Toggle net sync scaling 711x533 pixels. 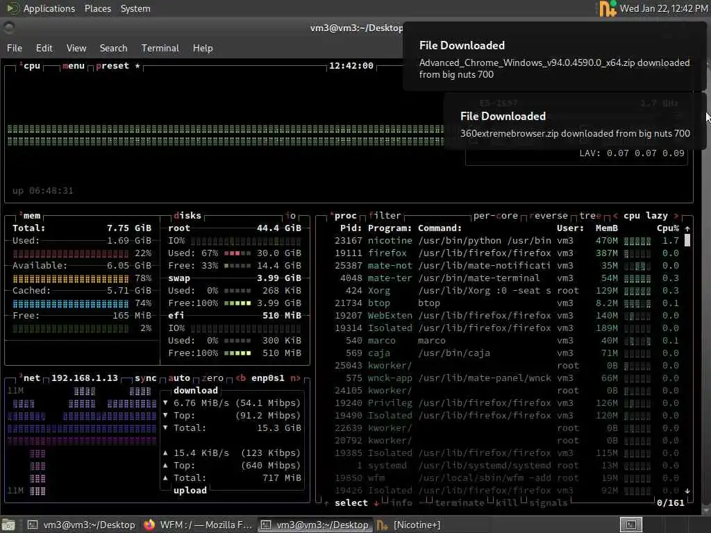146,378
